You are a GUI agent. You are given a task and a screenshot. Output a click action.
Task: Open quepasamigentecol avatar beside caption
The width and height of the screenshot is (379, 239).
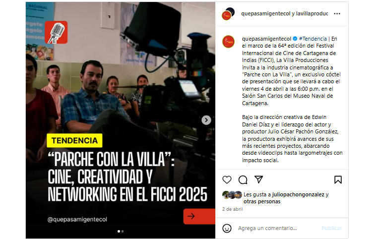click(228, 42)
